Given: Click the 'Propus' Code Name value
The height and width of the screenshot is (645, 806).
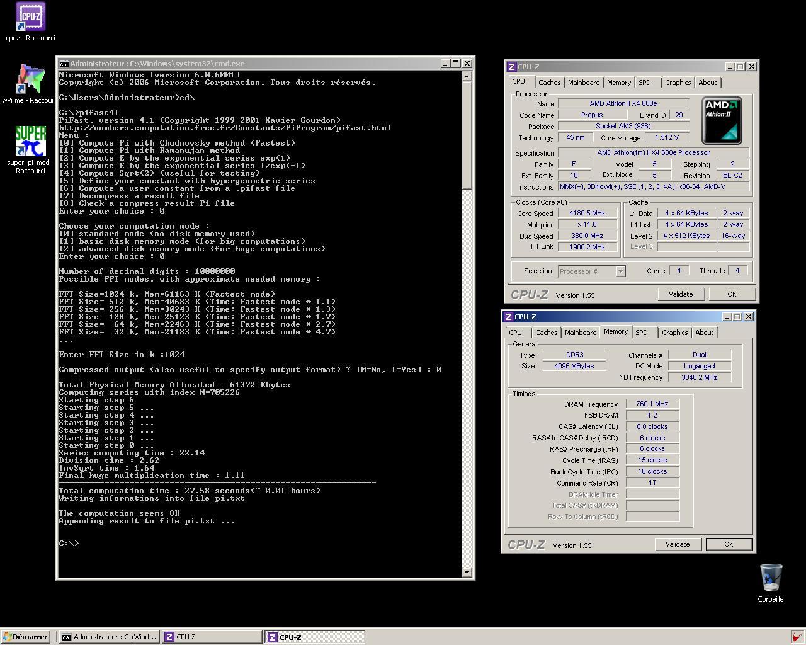Looking at the screenshot, I should (592, 115).
